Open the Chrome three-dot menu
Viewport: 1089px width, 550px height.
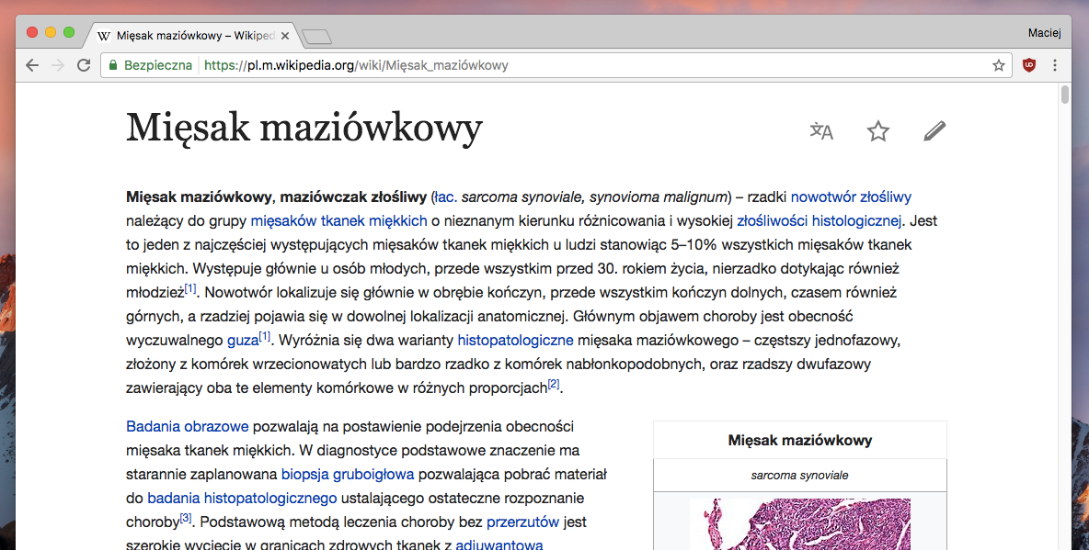coord(1054,65)
